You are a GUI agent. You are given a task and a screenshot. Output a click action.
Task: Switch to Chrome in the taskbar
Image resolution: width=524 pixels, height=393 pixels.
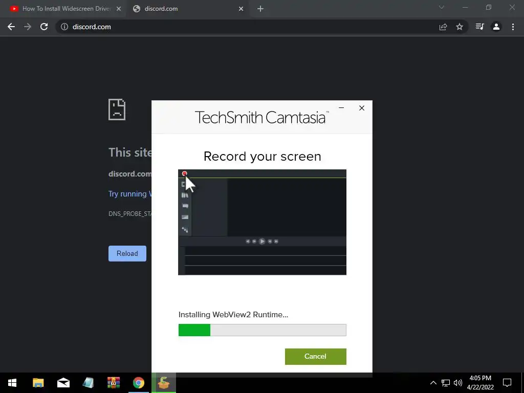(x=138, y=383)
